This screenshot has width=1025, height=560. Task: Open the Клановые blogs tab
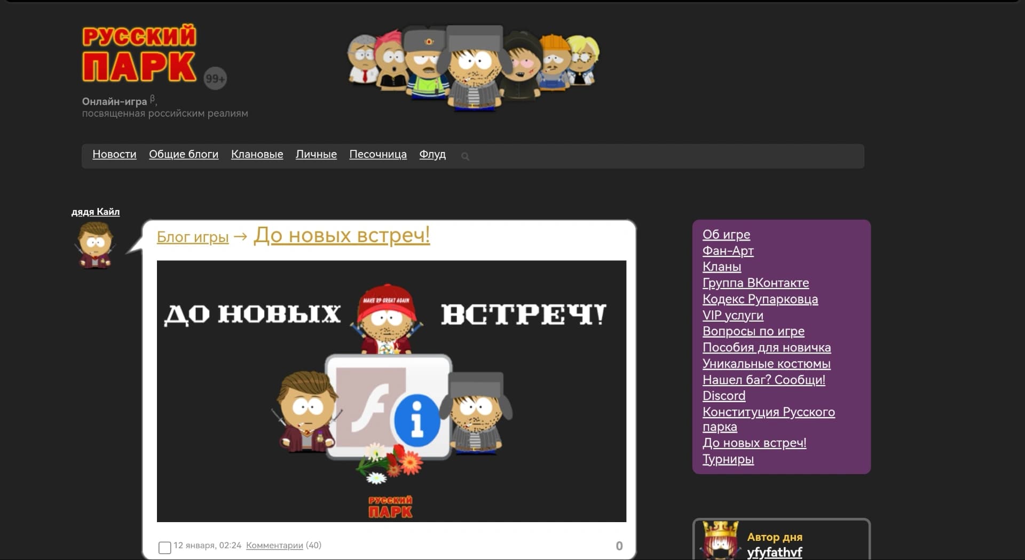click(257, 154)
